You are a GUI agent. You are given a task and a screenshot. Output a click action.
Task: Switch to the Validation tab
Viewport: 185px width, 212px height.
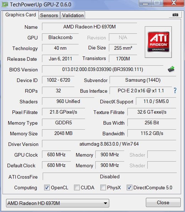tap(73, 15)
